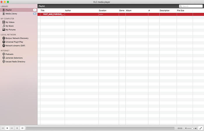Click the My Videos film icon
The image size is (204, 131).
pyautogui.click(x=4, y=22)
